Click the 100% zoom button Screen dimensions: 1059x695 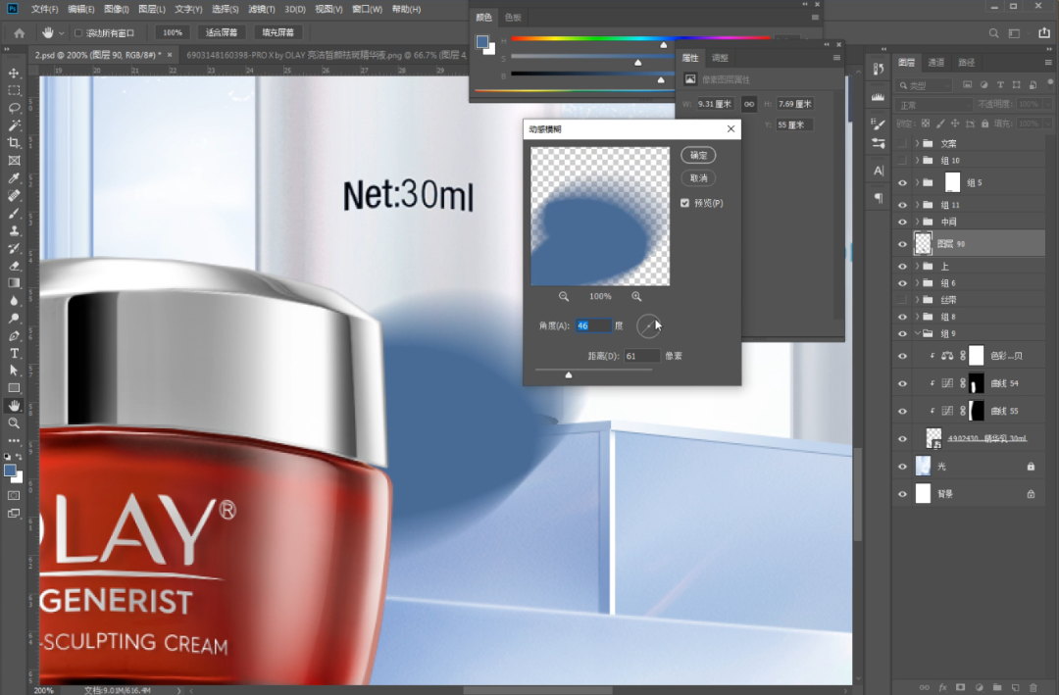pos(173,32)
